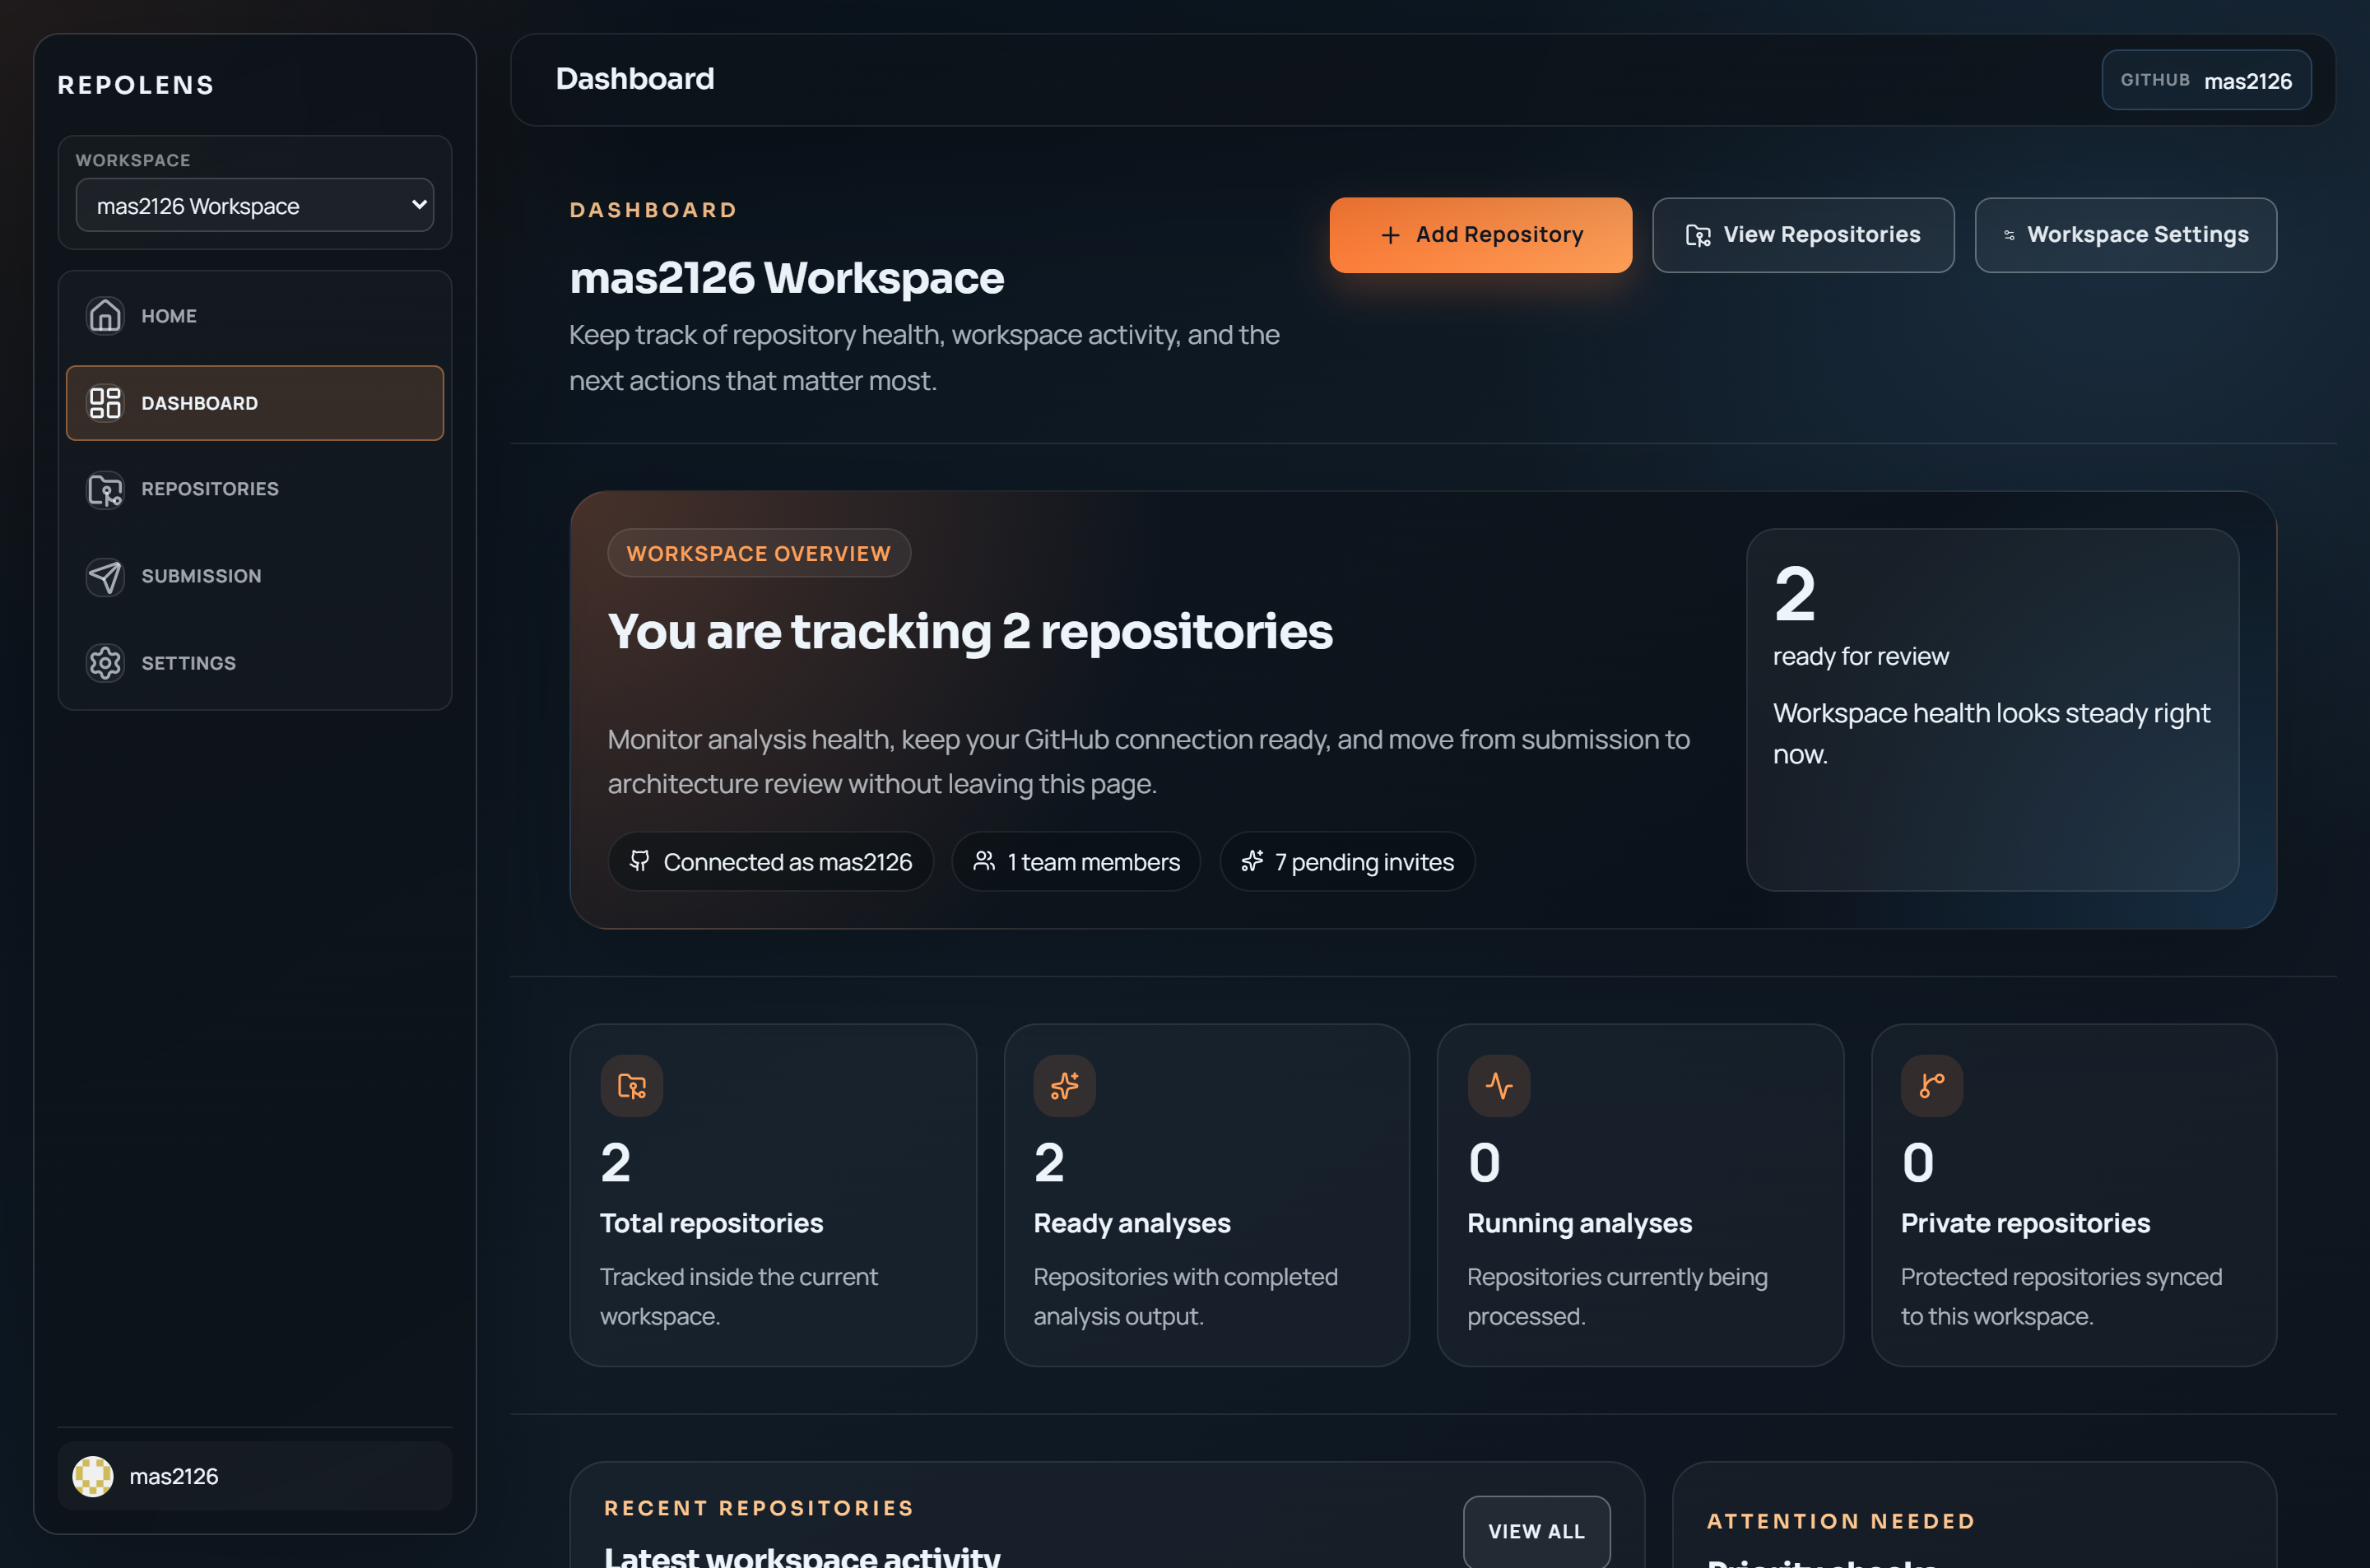This screenshot has width=2370, height=1568.
Task: Click the Repositories folder icon in sidebar
Action: [105, 490]
